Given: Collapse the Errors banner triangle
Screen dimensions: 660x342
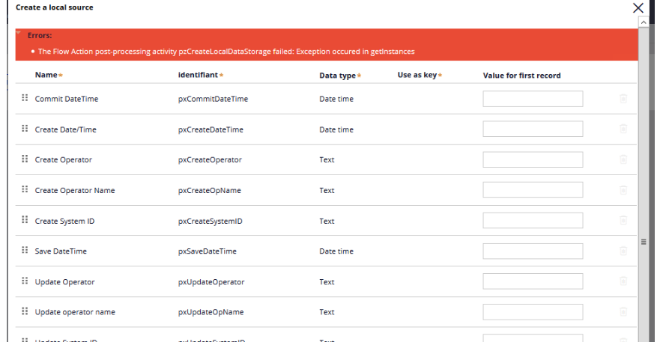Looking at the screenshot, I should 19,32.
